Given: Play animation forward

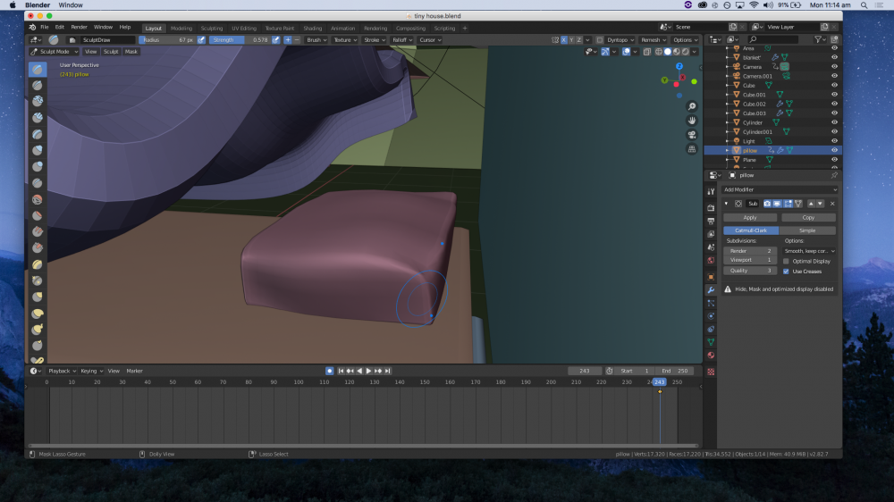Looking at the screenshot, I should (369, 371).
